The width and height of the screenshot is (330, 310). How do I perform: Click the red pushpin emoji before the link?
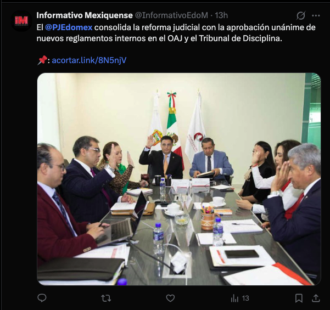point(42,60)
